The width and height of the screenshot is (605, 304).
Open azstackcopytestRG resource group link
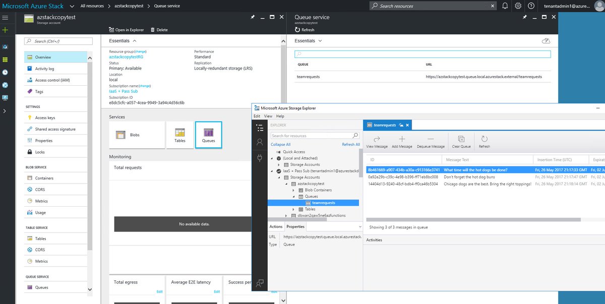[x=126, y=57]
